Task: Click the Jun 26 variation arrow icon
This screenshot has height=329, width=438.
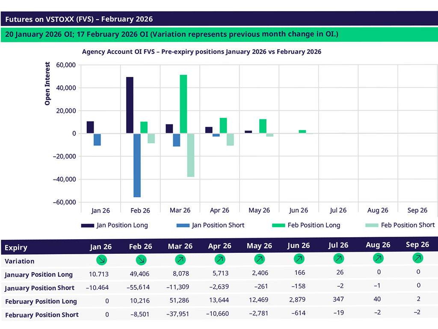Action: [299, 258]
